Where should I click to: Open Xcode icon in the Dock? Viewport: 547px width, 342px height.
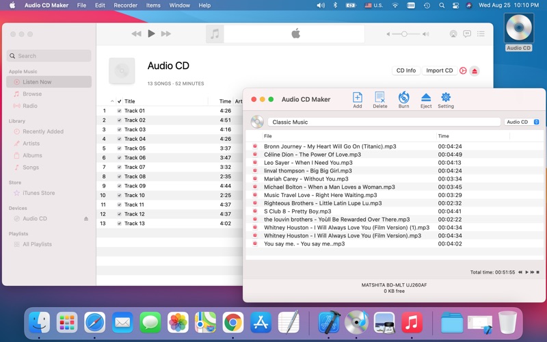(x=329, y=322)
